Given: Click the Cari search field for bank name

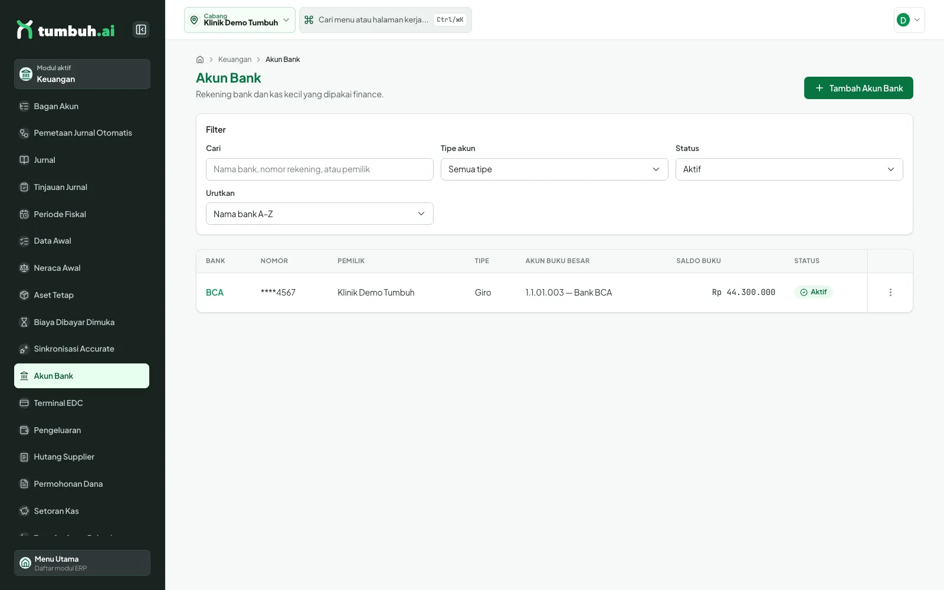Looking at the screenshot, I should pos(319,169).
